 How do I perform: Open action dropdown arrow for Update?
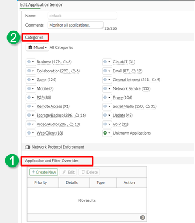[109, 115]
